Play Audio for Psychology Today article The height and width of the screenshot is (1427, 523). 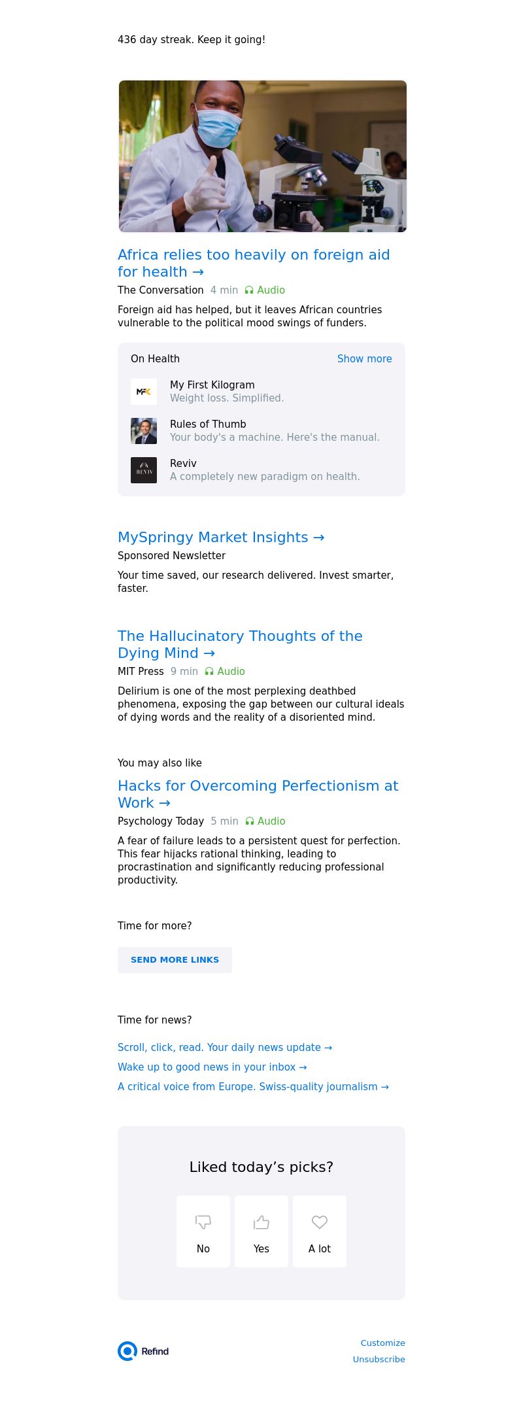click(x=265, y=821)
